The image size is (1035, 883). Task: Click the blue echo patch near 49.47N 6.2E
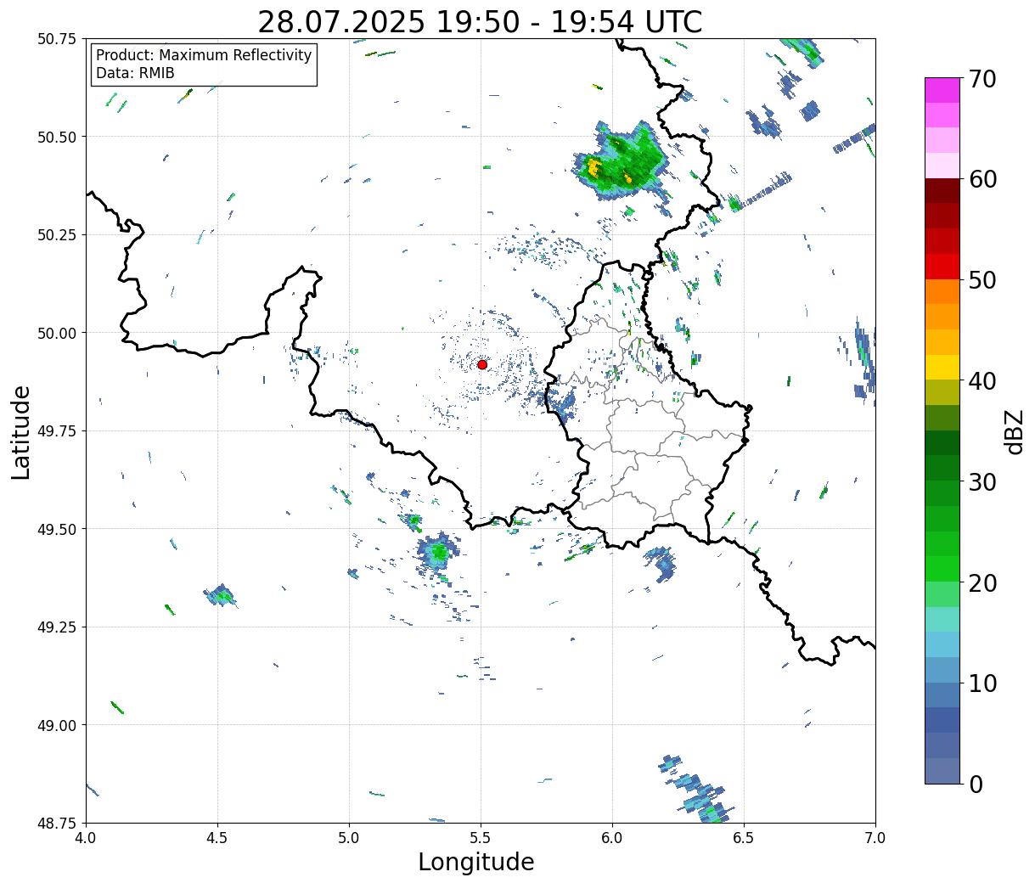pyautogui.click(x=660, y=562)
